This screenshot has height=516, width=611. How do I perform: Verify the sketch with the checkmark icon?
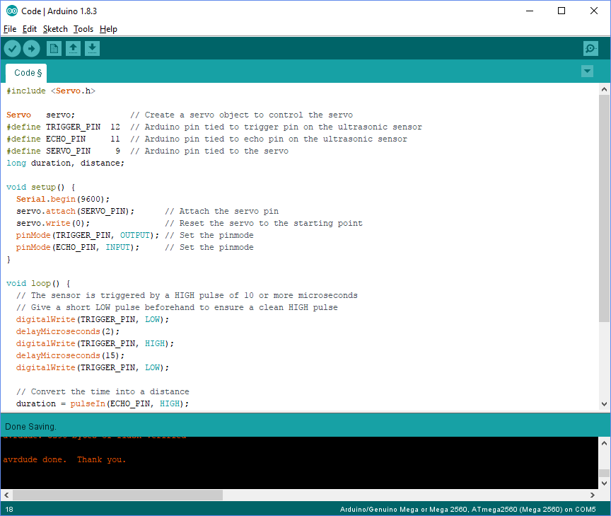click(12, 48)
